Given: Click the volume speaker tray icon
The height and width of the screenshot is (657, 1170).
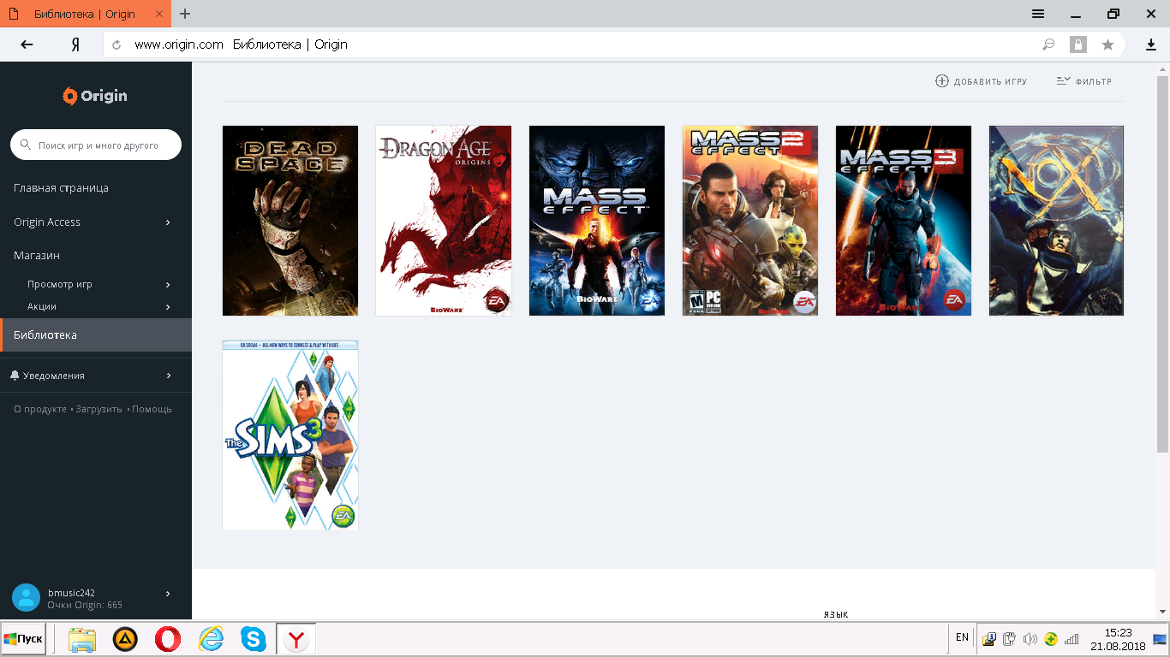Looking at the screenshot, I should click(x=1030, y=638).
